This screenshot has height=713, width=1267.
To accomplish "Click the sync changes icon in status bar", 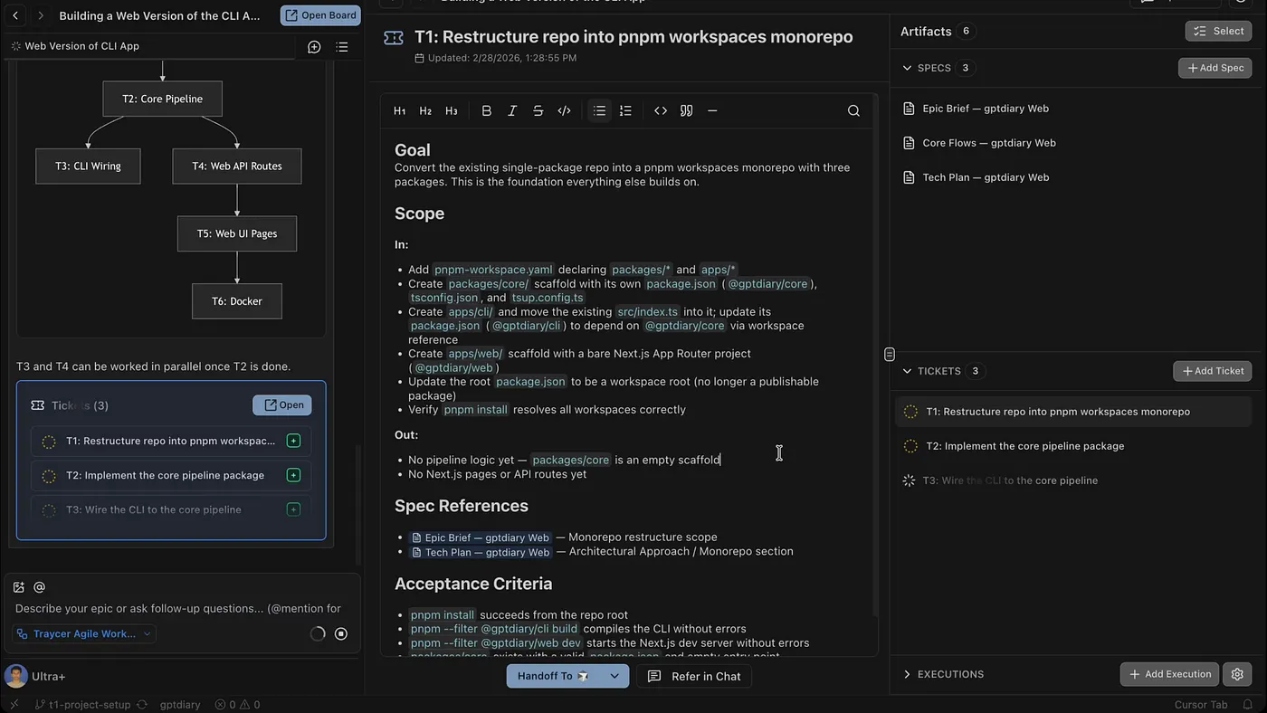I will [x=142, y=705].
